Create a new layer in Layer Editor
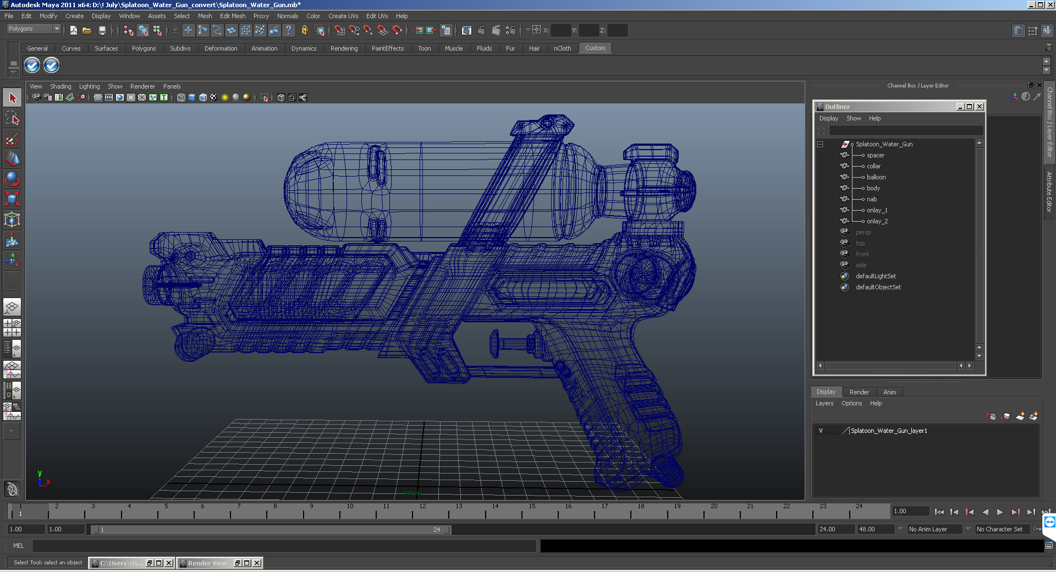 pyautogui.click(x=1020, y=416)
